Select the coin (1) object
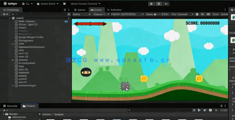 pos(23,54)
